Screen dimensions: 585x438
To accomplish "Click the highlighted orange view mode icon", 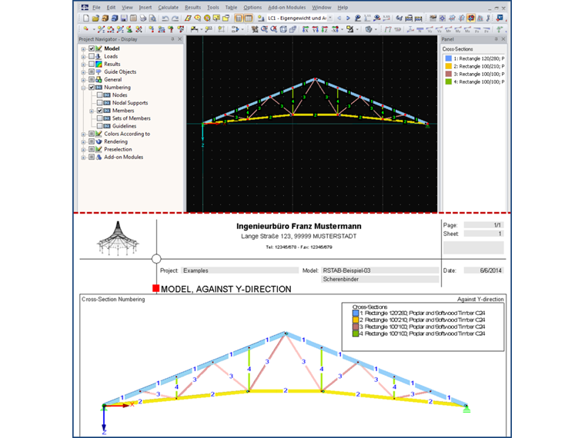I will 471,18.
